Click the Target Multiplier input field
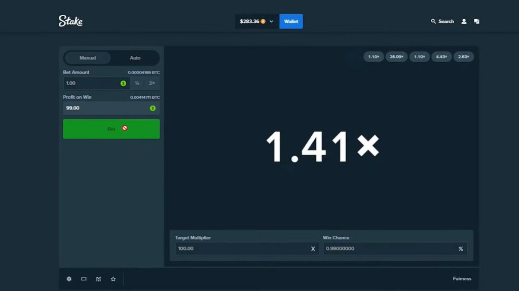 pos(241,248)
